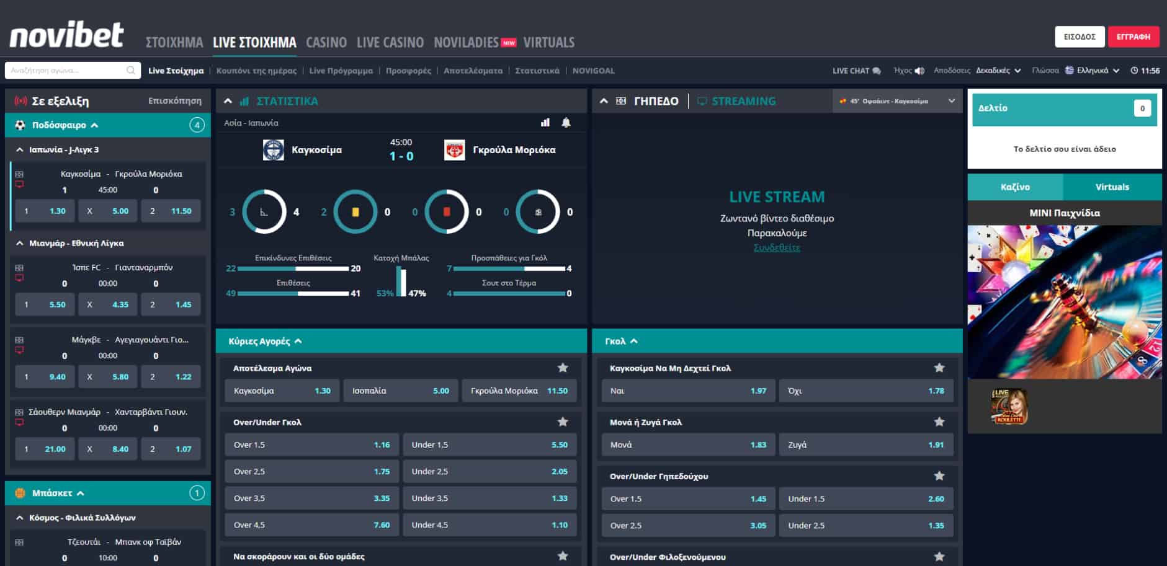
Task: Collapse Ιαπωνία - J-Λιγκ 3 league
Action: pos(20,149)
